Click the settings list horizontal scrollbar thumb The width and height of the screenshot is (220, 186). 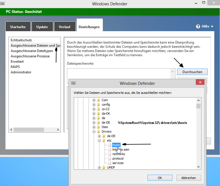[29, 130]
